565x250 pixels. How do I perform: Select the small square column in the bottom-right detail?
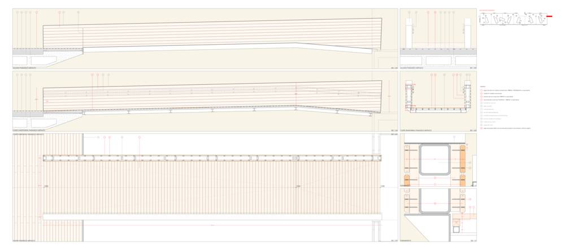(x=455, y=229)
